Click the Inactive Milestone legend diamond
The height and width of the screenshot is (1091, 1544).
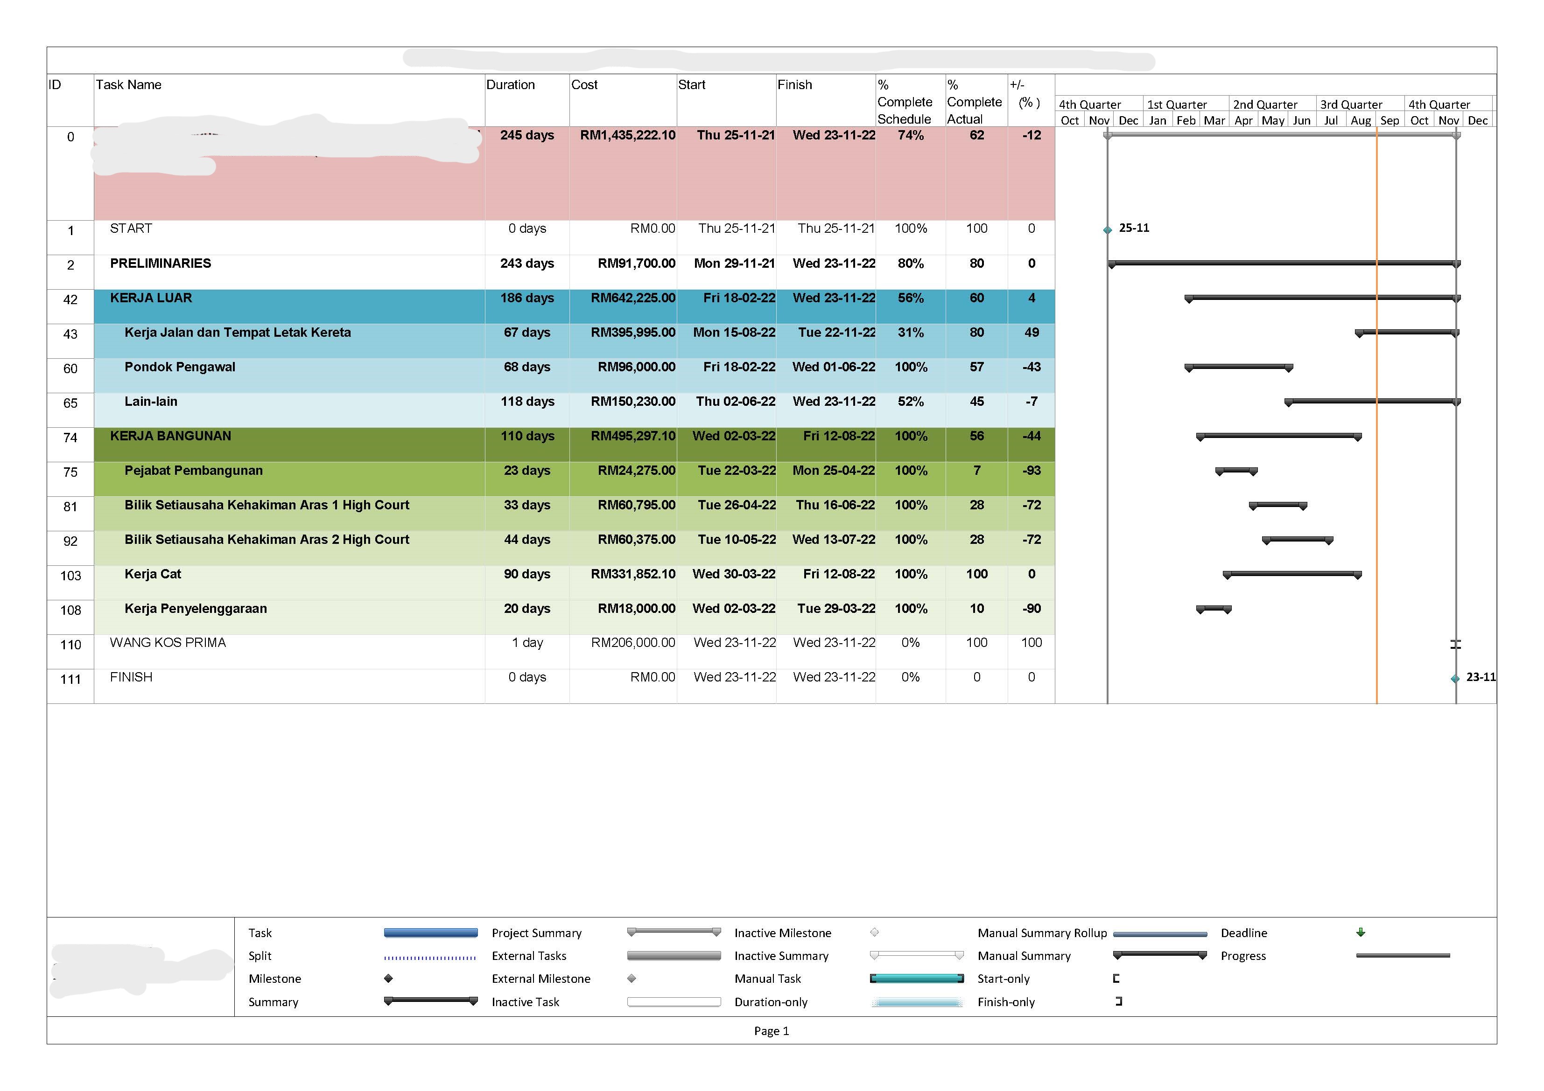coord(874,932)
